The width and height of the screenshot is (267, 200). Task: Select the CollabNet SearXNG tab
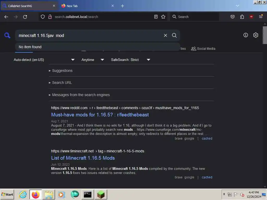pos(29,6)
